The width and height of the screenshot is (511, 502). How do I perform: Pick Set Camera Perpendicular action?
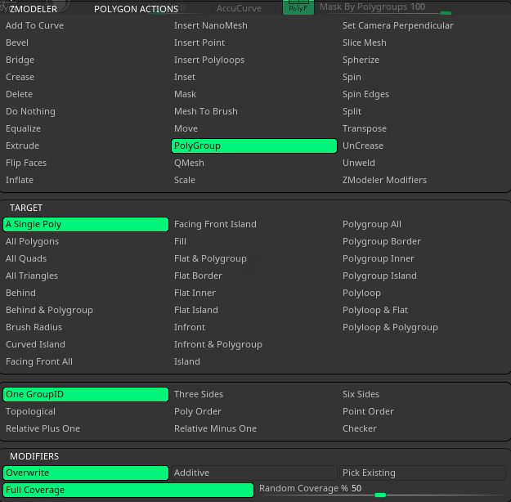[398, 25]
